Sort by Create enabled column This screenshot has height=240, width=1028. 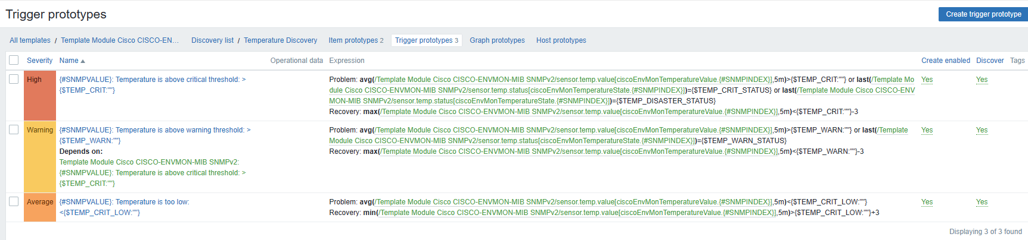(945, 61)
